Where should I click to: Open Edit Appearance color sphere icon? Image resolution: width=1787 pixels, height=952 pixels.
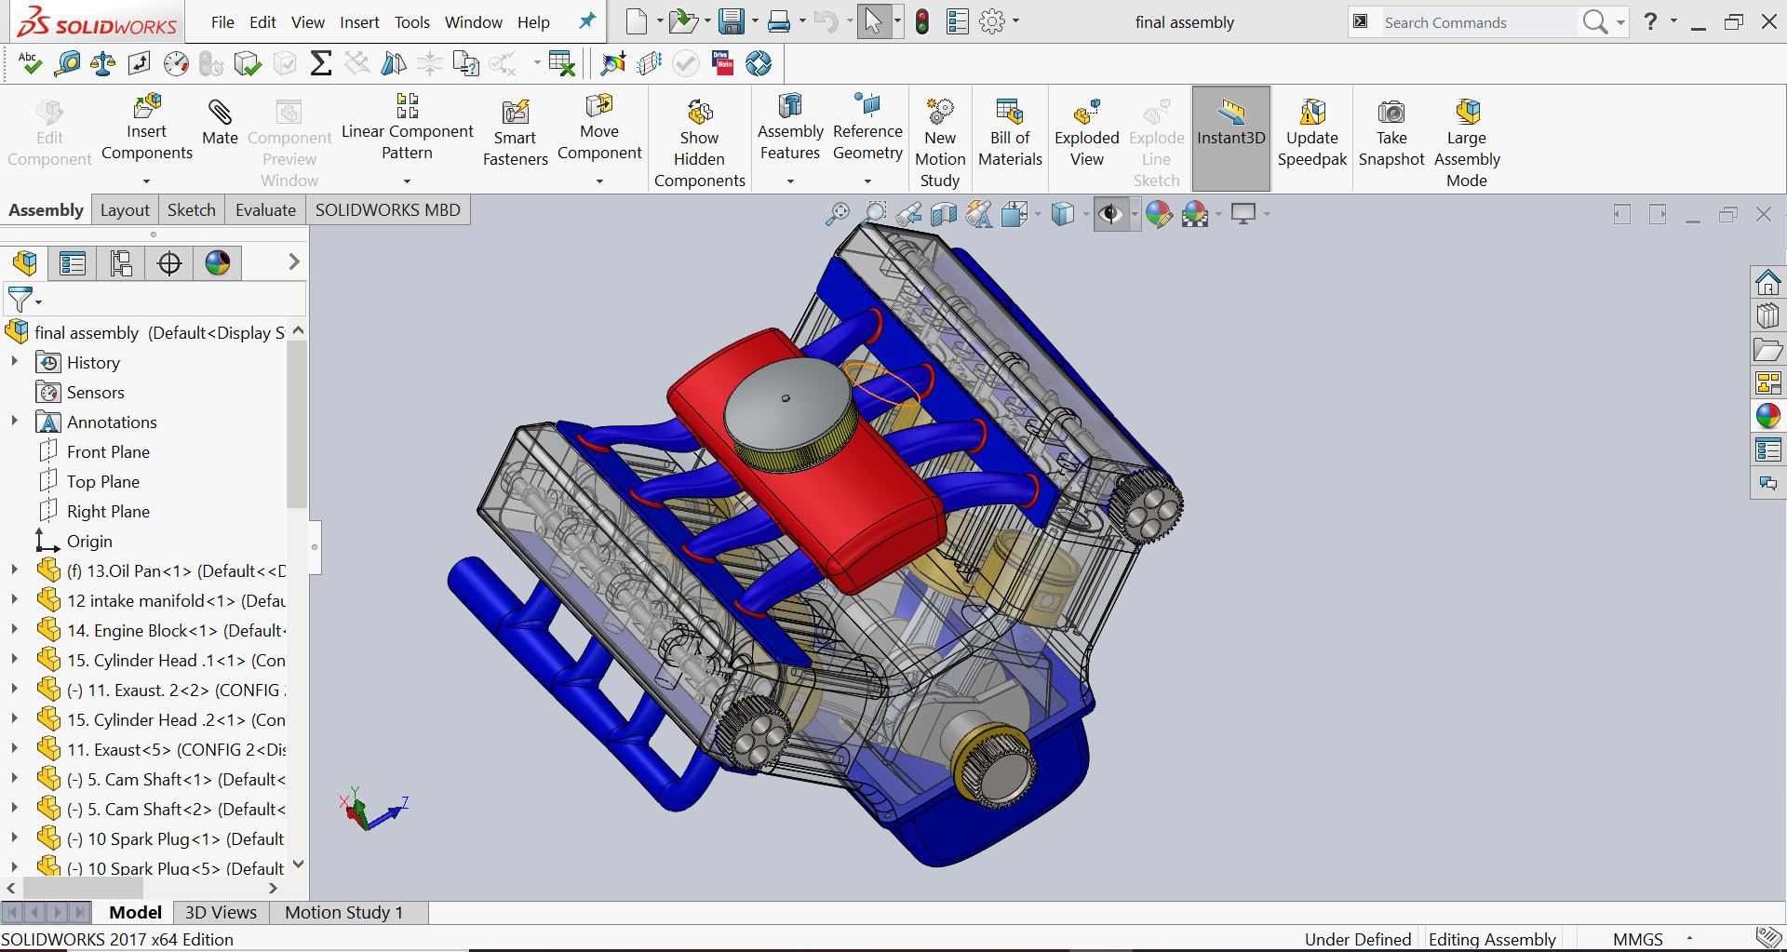(1158, 215)
